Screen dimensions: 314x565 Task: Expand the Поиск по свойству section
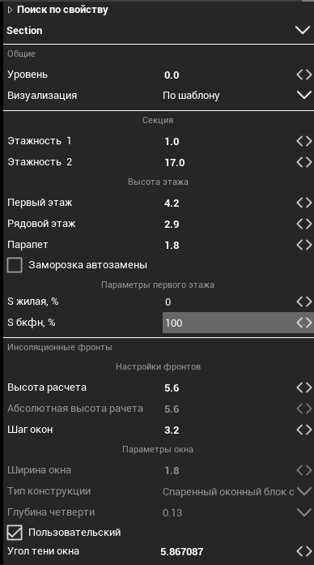click(10, 10)
